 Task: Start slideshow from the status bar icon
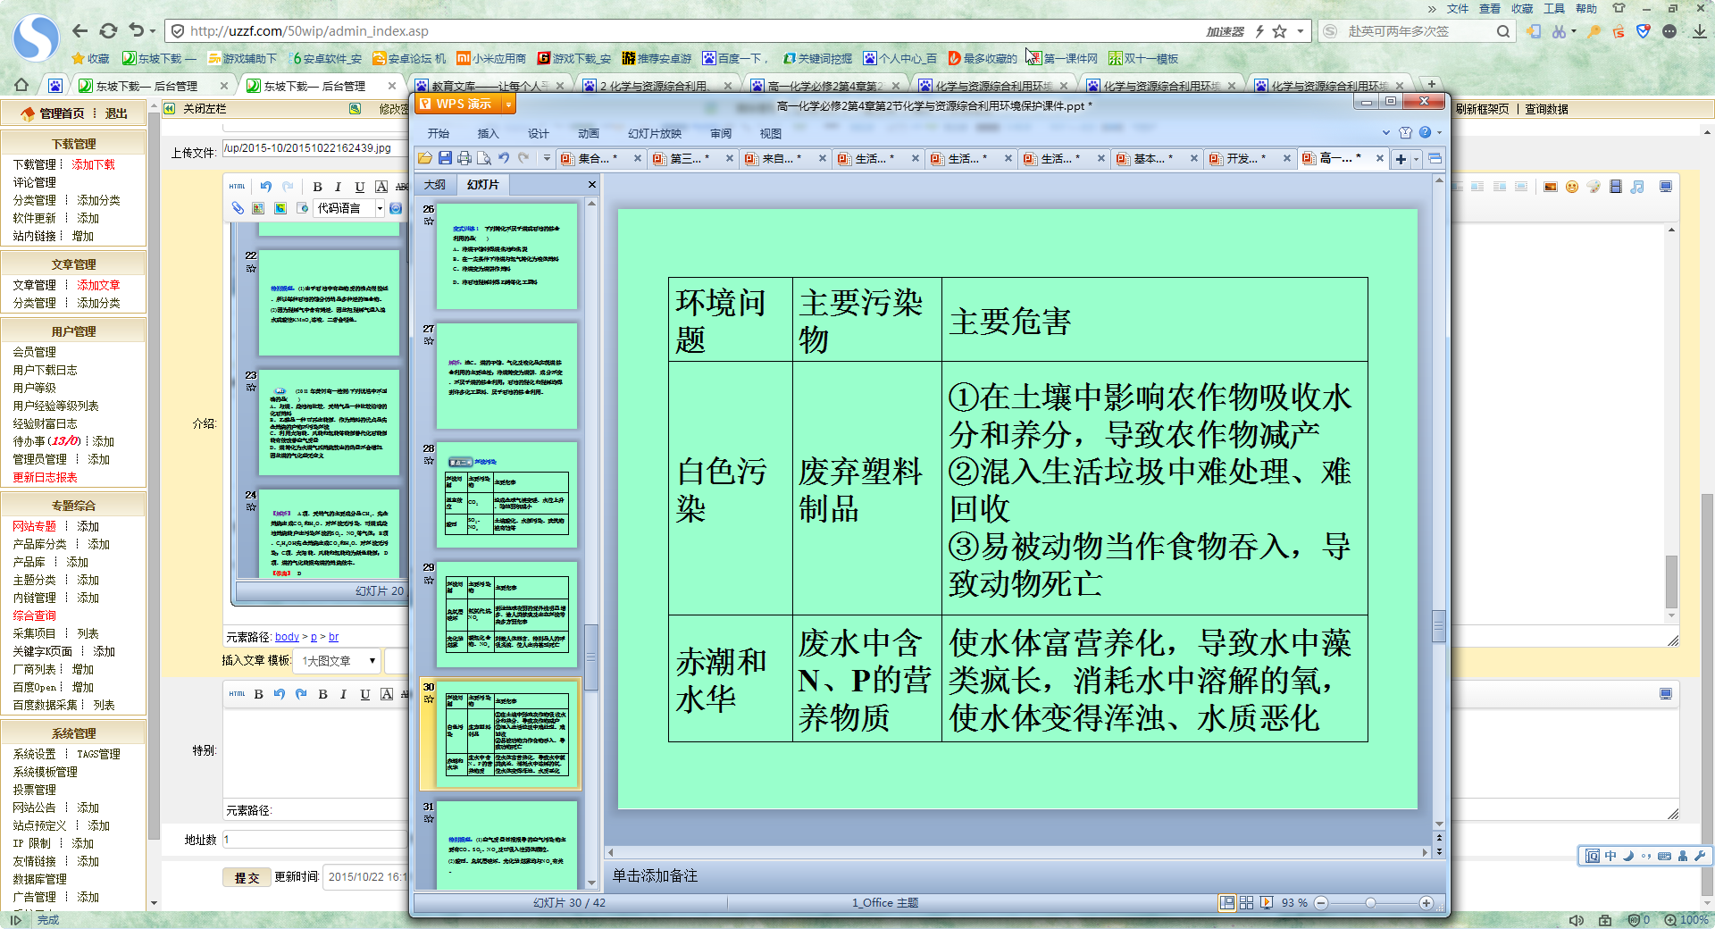tap(1267, 902)
